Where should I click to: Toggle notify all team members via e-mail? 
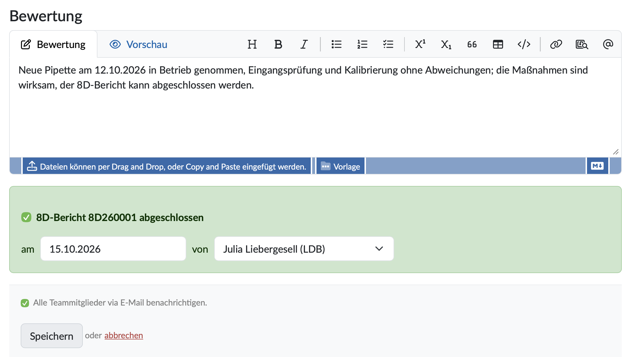(x=25, y=303)
